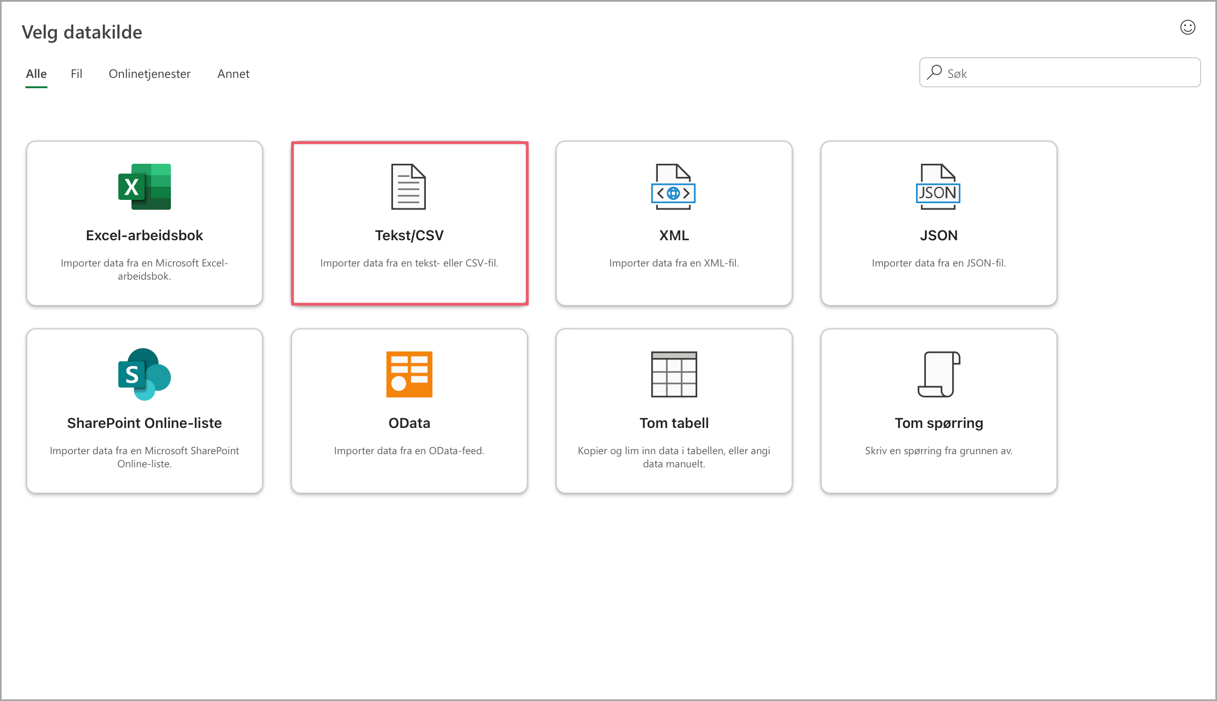Select the Tekst/CSV card title
The height and width of the screenshot is (701, 1217).
(x=409, y=236)
